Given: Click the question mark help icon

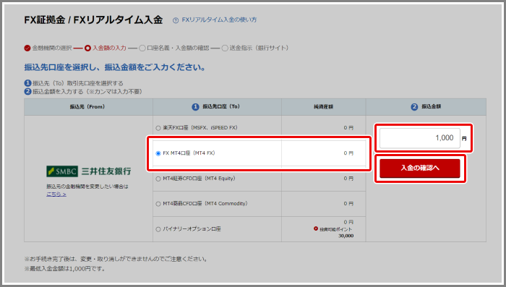Looking at the screenshot, I should point(176,20).
